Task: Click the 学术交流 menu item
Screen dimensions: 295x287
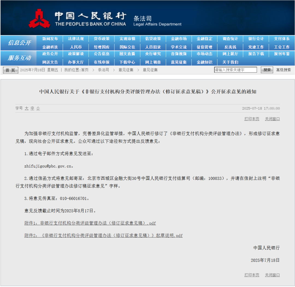Action: point(179,47)
